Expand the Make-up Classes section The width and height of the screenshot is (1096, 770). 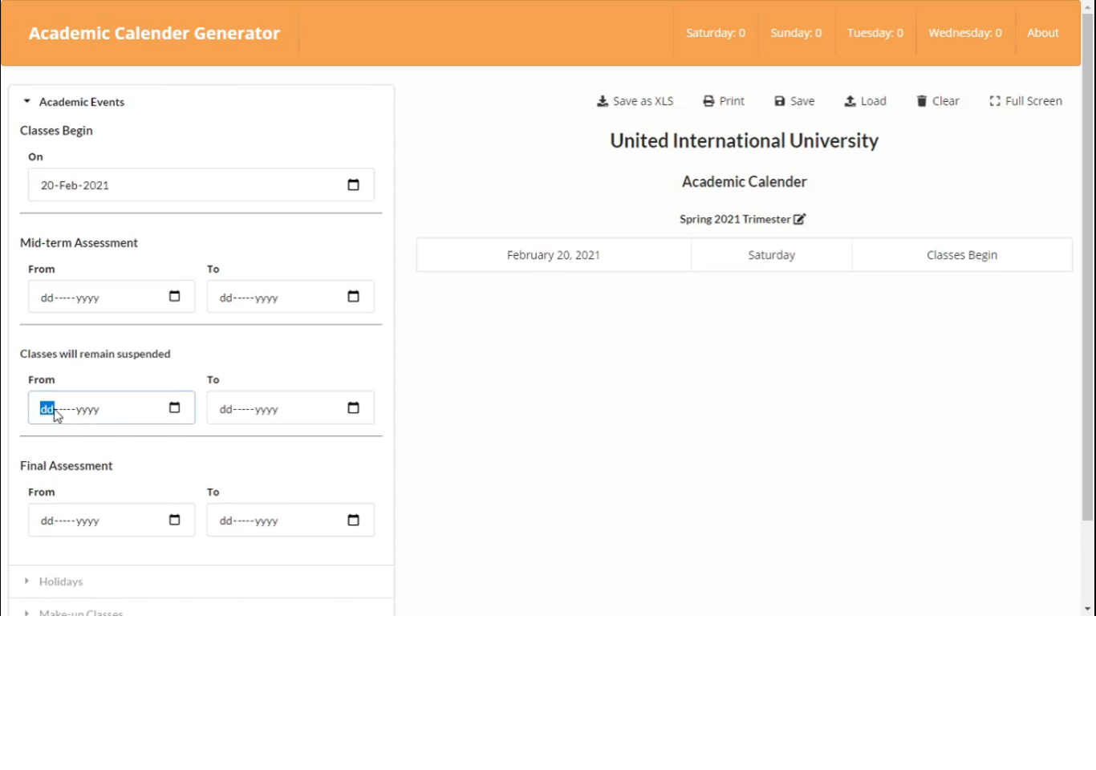(x=80, y=612)
